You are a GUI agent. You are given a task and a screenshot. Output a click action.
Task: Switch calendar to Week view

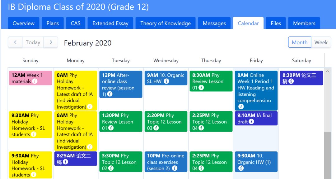[321, 42]
